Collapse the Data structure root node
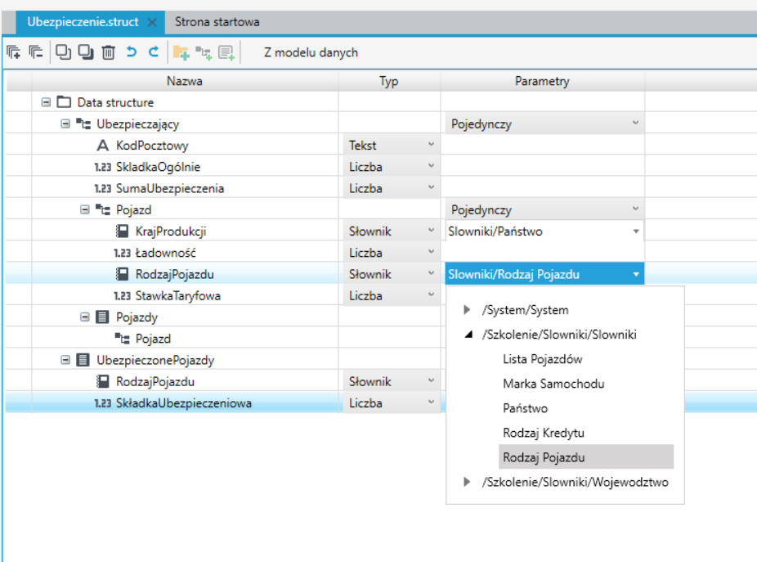 click(46, 102)
